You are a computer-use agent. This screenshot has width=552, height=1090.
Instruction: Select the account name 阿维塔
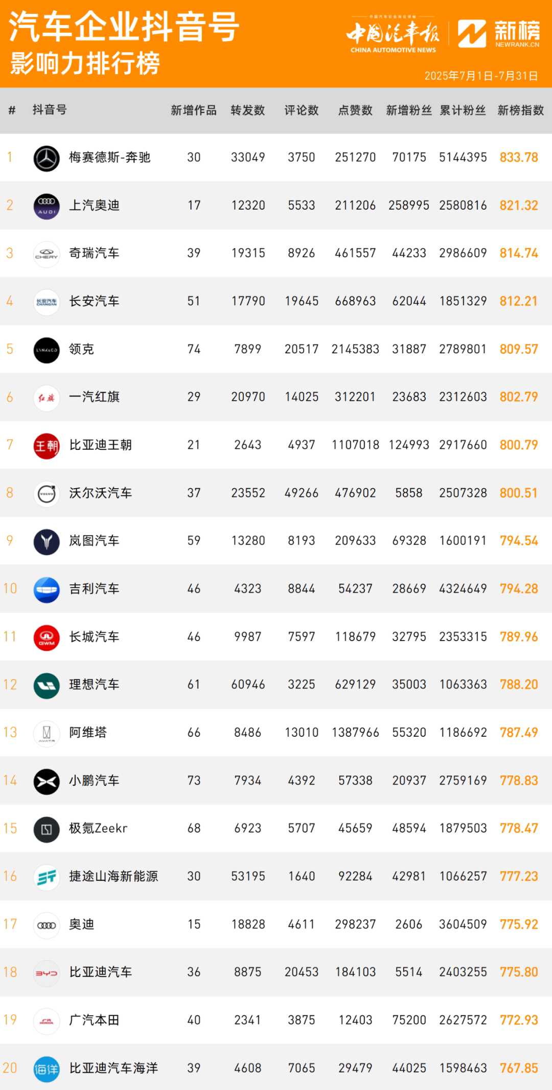[88, 733]
